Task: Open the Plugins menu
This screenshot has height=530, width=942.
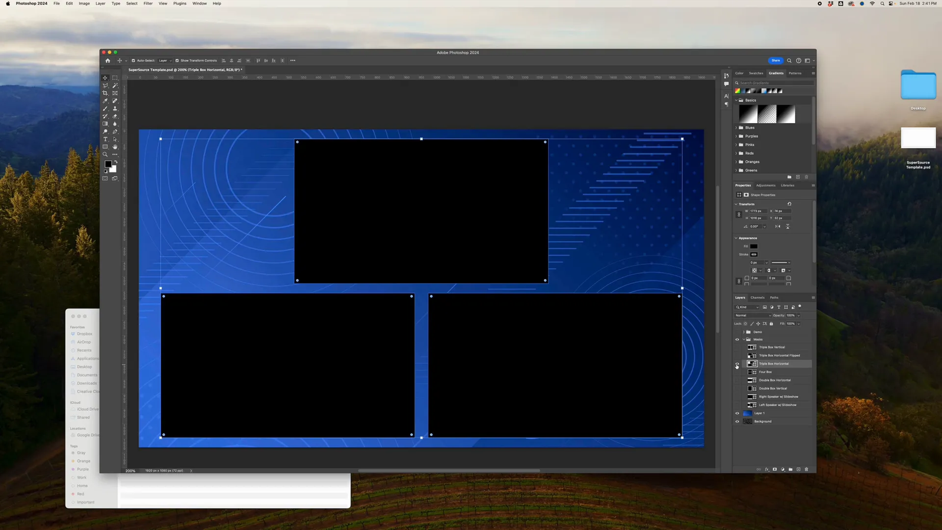Action: pos(180,4)
